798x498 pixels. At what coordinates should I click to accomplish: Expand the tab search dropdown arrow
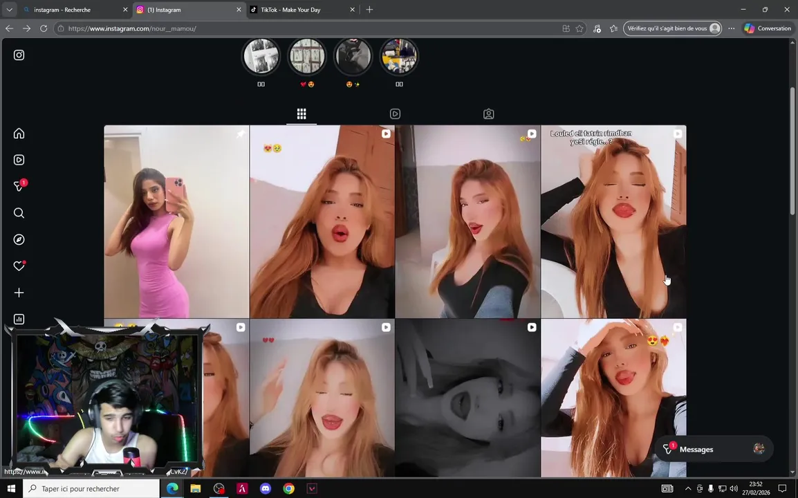9,10
